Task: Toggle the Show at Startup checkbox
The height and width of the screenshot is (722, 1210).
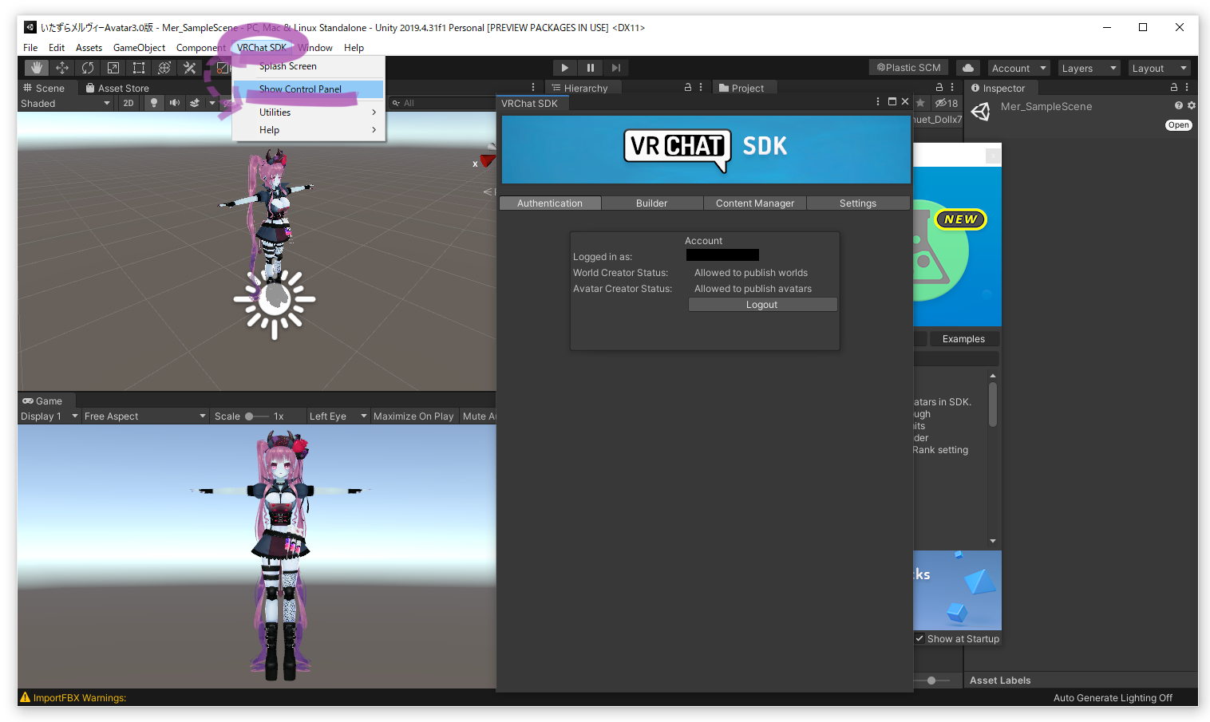Action: (919, 639)
